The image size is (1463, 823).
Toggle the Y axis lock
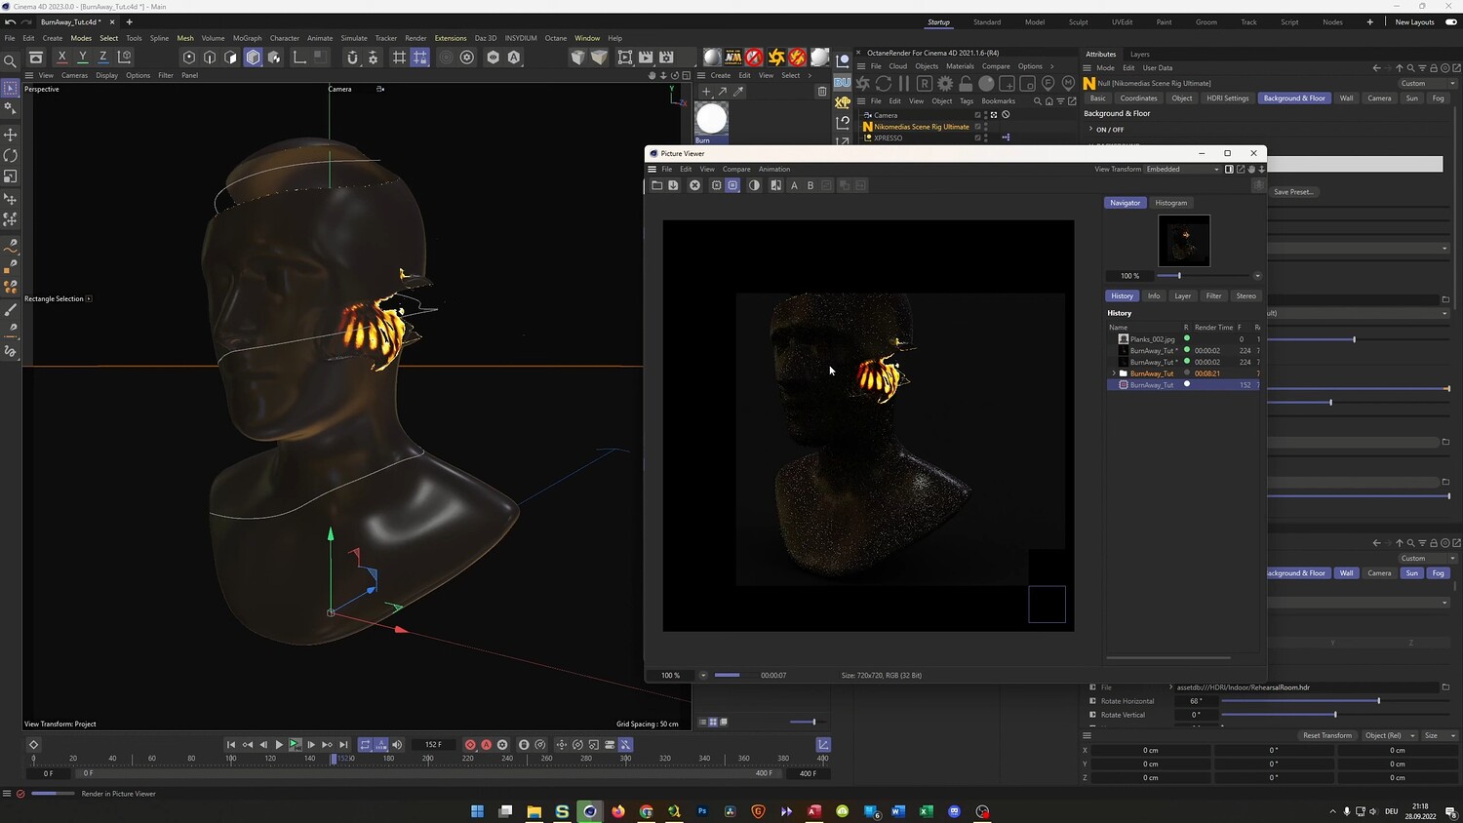83,58
